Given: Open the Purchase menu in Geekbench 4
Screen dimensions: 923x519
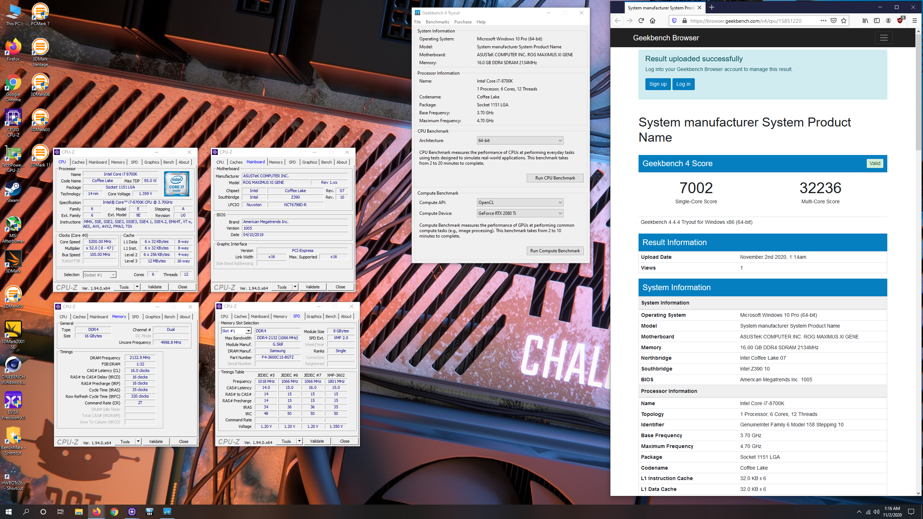Looking at the screenshot, I should point(463,22).
